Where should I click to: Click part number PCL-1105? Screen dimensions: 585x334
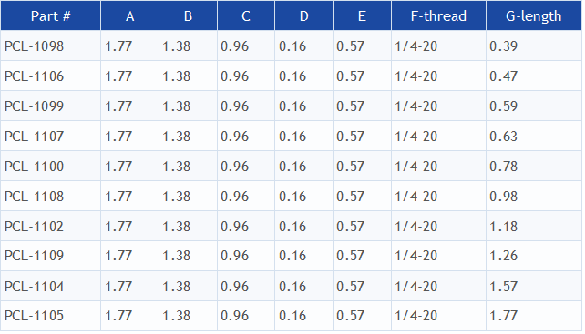tap(34, 316)
